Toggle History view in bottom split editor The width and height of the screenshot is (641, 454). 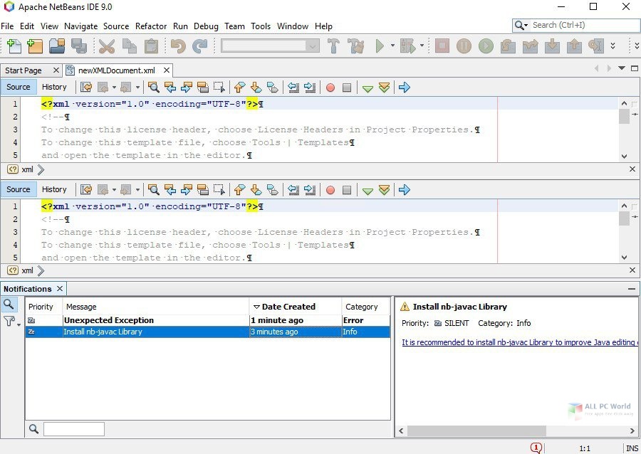point(54,189)
